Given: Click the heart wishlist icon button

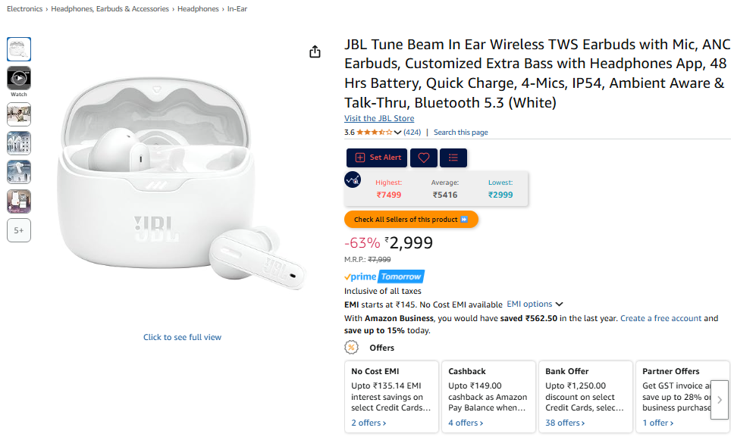Looking at the screenshot, I should [423, 158].
